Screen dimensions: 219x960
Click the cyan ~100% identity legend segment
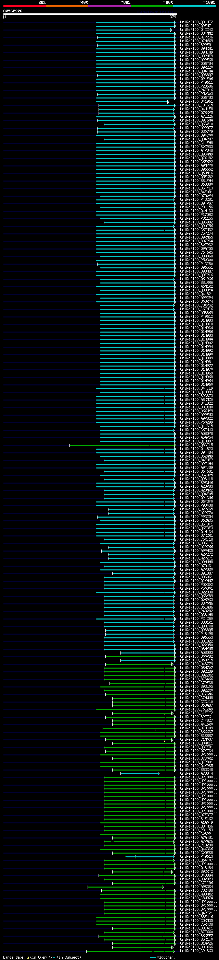194,6
